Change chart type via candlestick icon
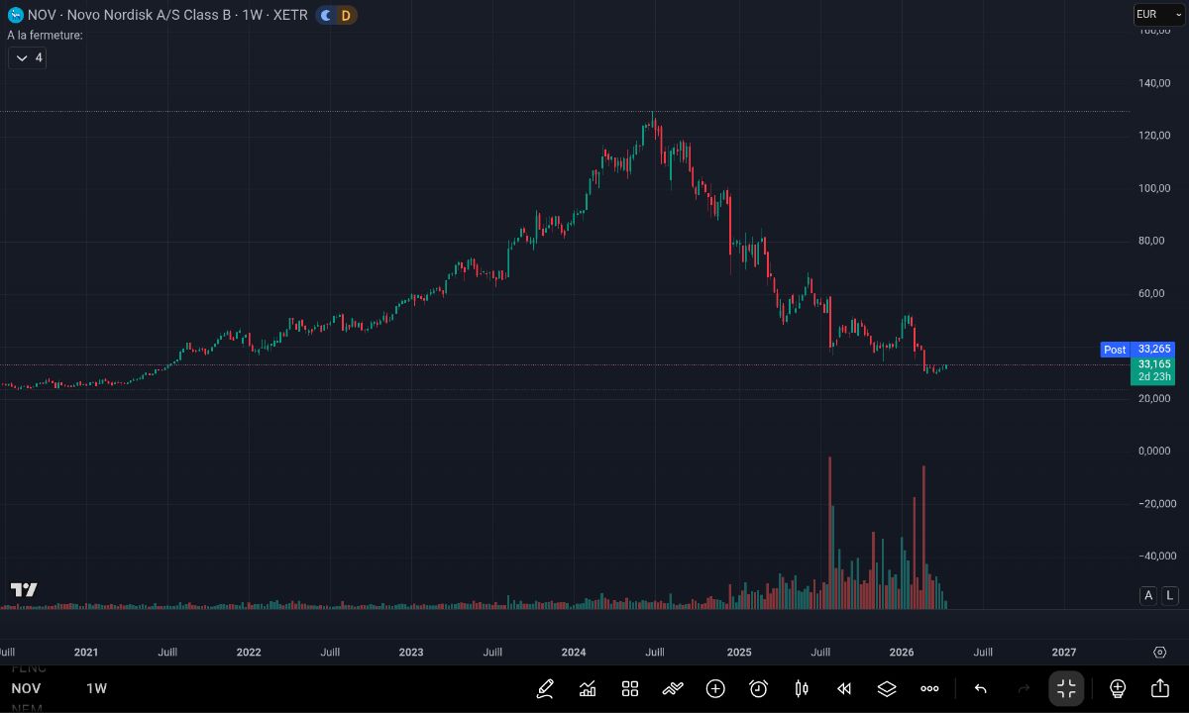 [802, 688]
